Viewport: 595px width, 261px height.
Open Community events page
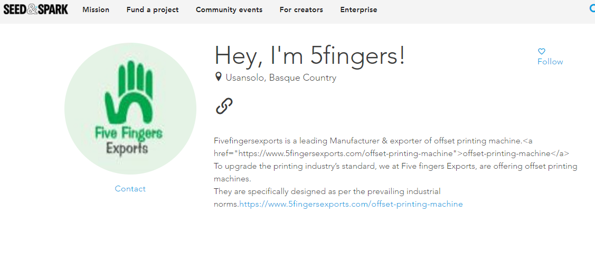coord(229,9)
